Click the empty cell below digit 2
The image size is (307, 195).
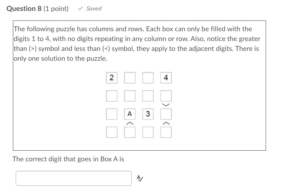click(x=112, y=96)
